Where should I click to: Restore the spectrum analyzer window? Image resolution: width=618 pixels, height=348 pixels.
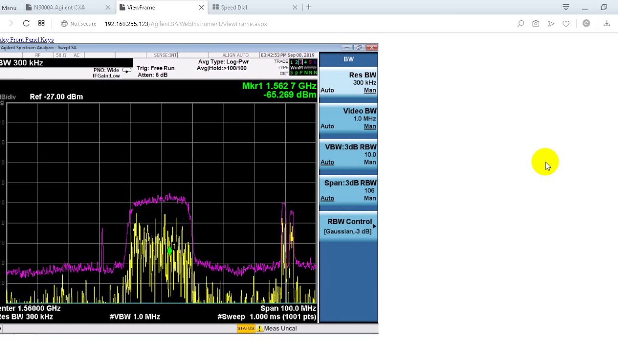(359, 47)
